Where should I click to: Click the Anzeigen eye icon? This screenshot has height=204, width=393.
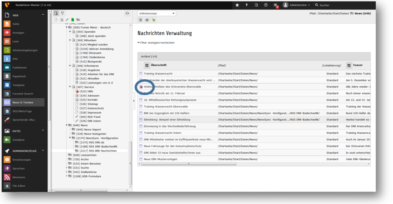pyautogui.click(x=7, y=33)
